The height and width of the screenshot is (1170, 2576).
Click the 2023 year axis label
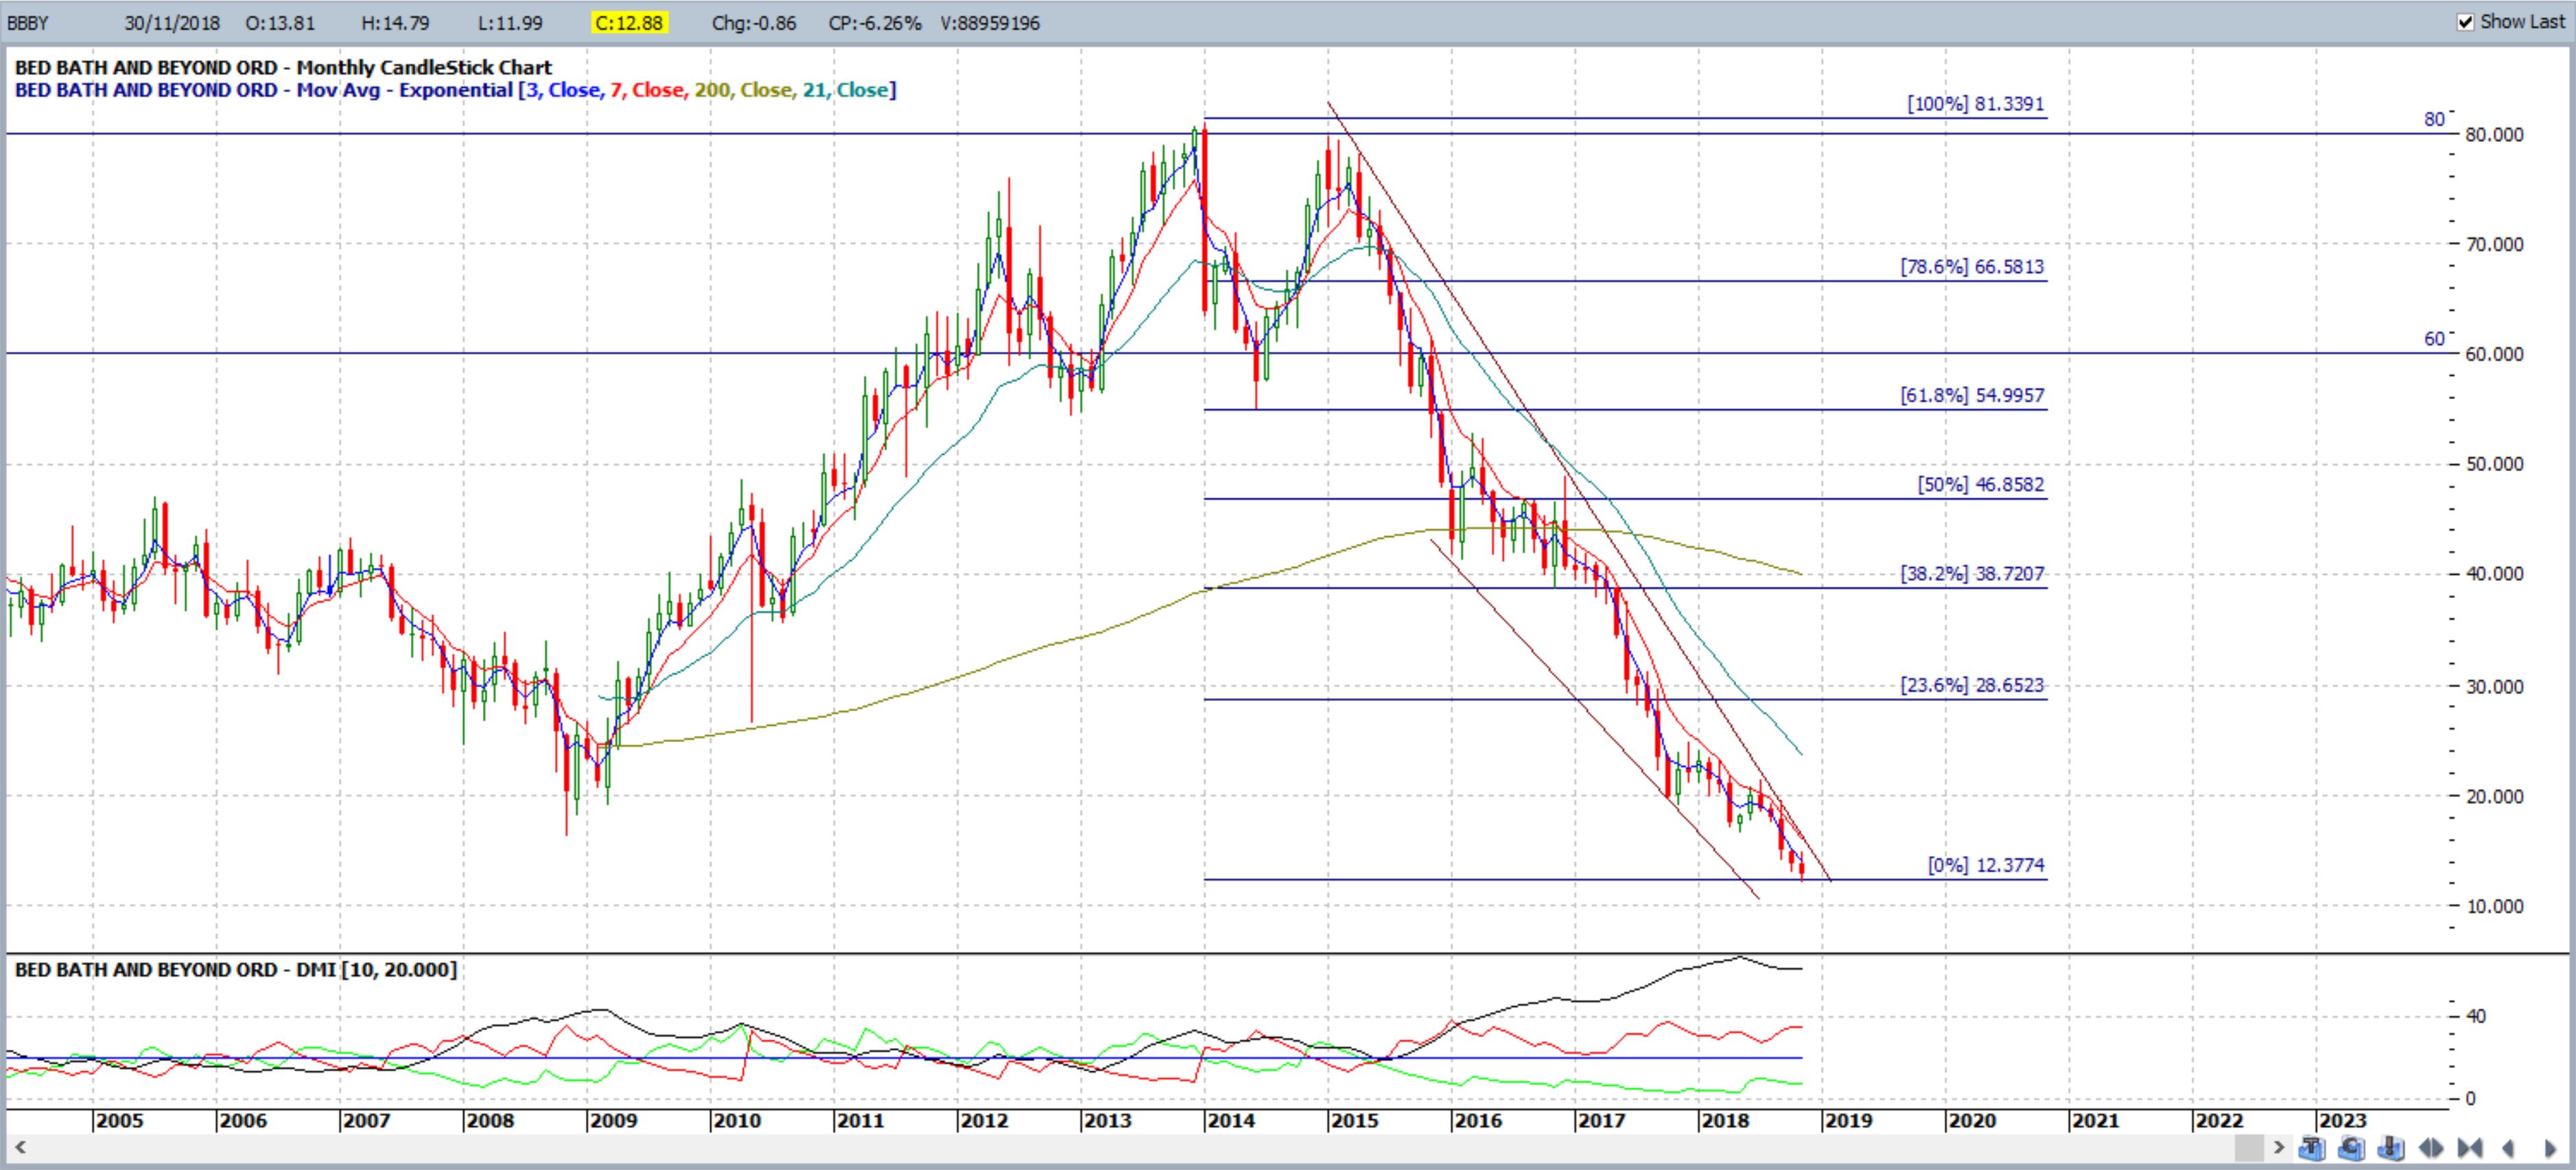pyautogui.click(x=2342, y=1120)
